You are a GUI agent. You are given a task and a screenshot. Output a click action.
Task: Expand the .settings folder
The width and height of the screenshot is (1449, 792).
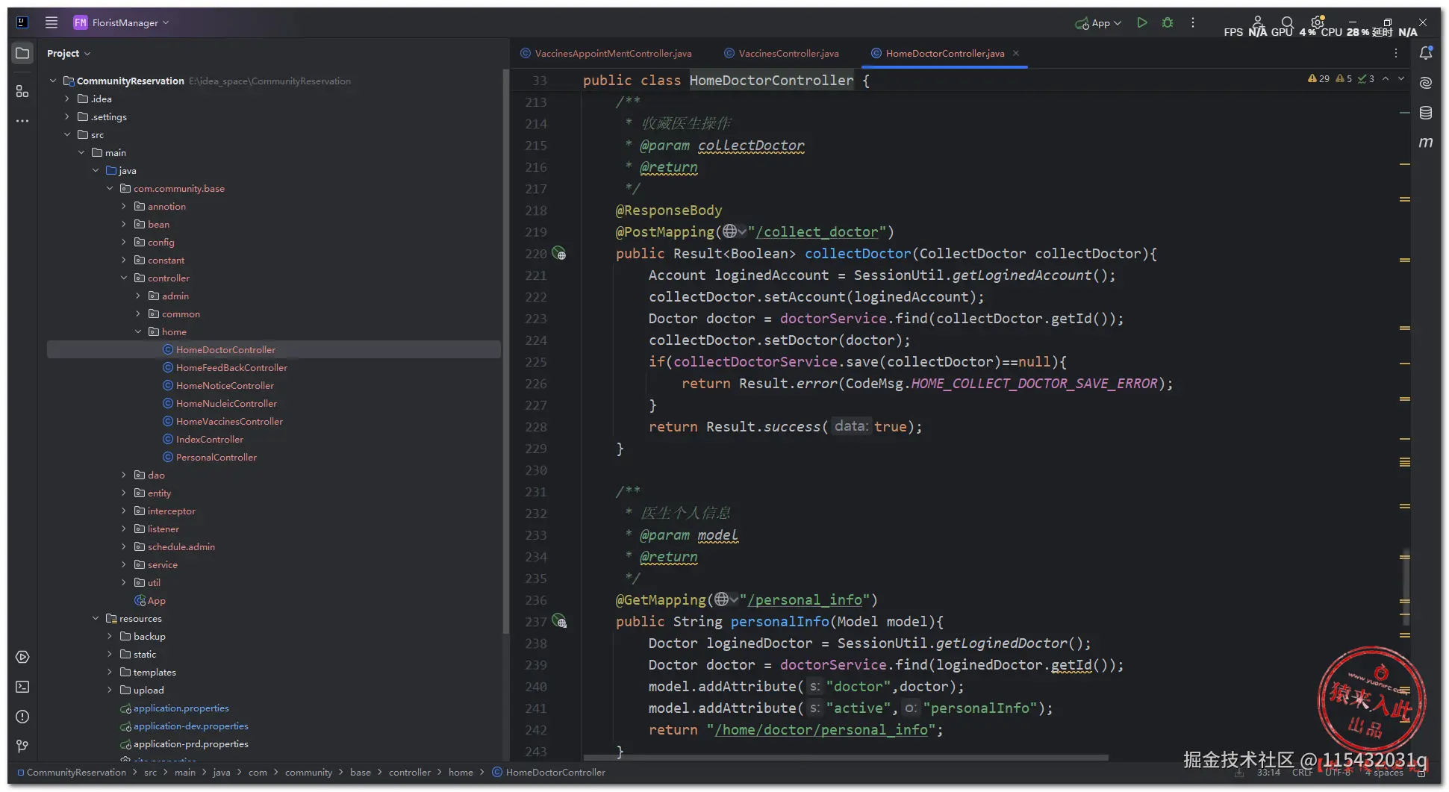coord(67,116)
